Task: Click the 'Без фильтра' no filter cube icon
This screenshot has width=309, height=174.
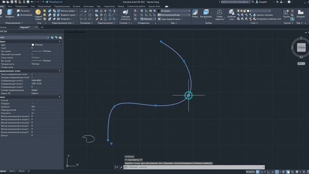Action: click(x=206, y=12)
